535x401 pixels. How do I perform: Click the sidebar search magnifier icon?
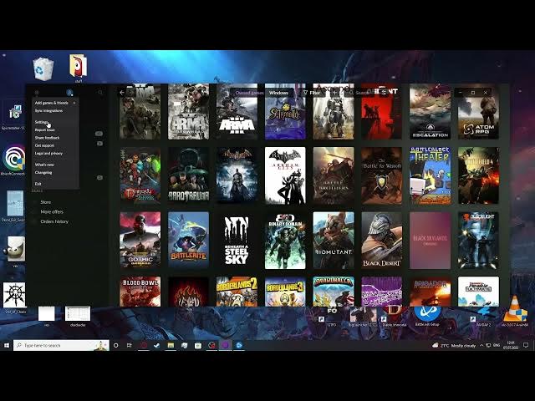pyautogui.click(x=100, y=93)
